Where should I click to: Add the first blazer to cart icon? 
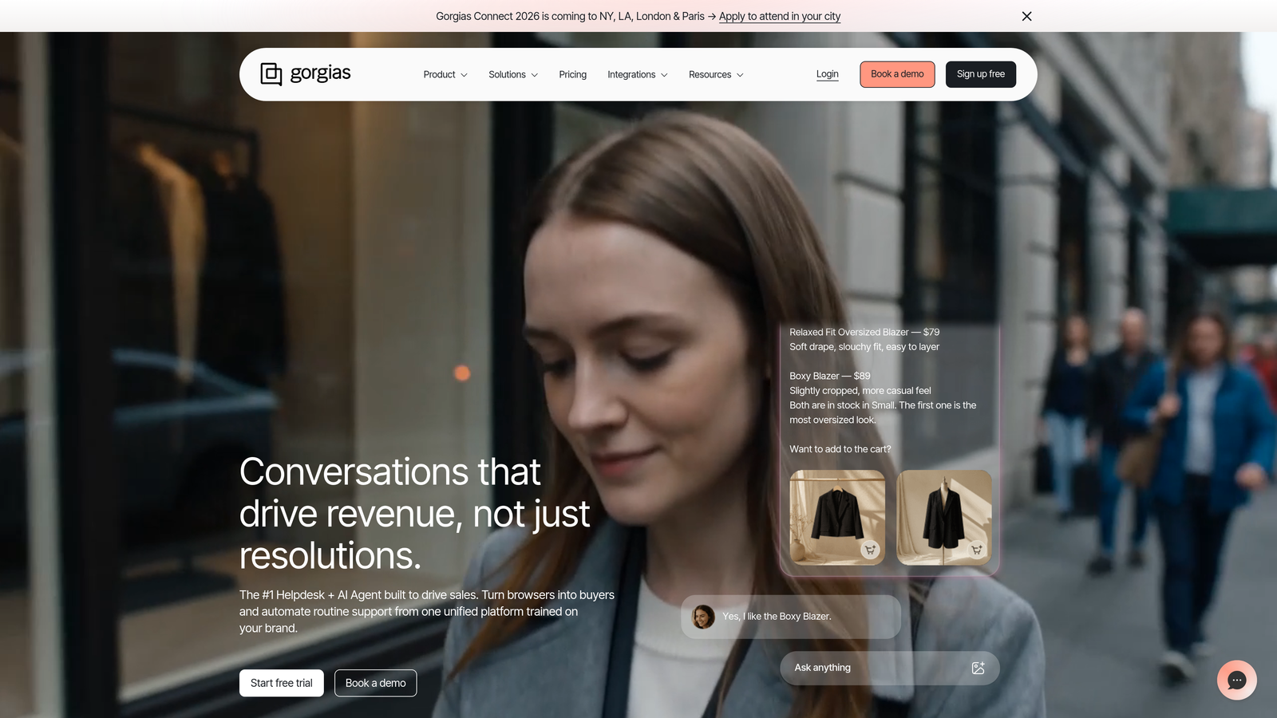870,550
